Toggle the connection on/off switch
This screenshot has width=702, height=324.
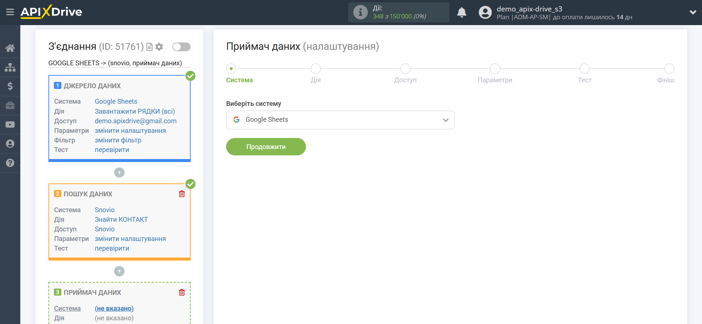181,47
